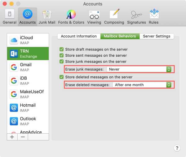
Task: Switch to Server Settings tab
Action: (x=157, y=36)
